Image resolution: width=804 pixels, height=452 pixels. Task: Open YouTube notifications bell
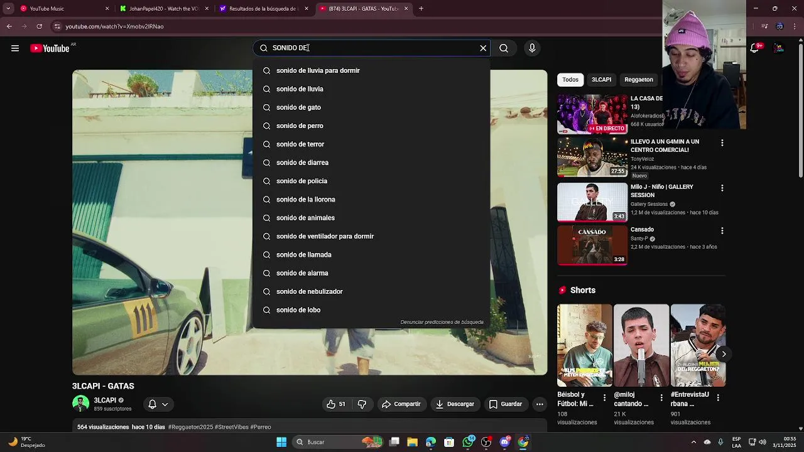756,48
